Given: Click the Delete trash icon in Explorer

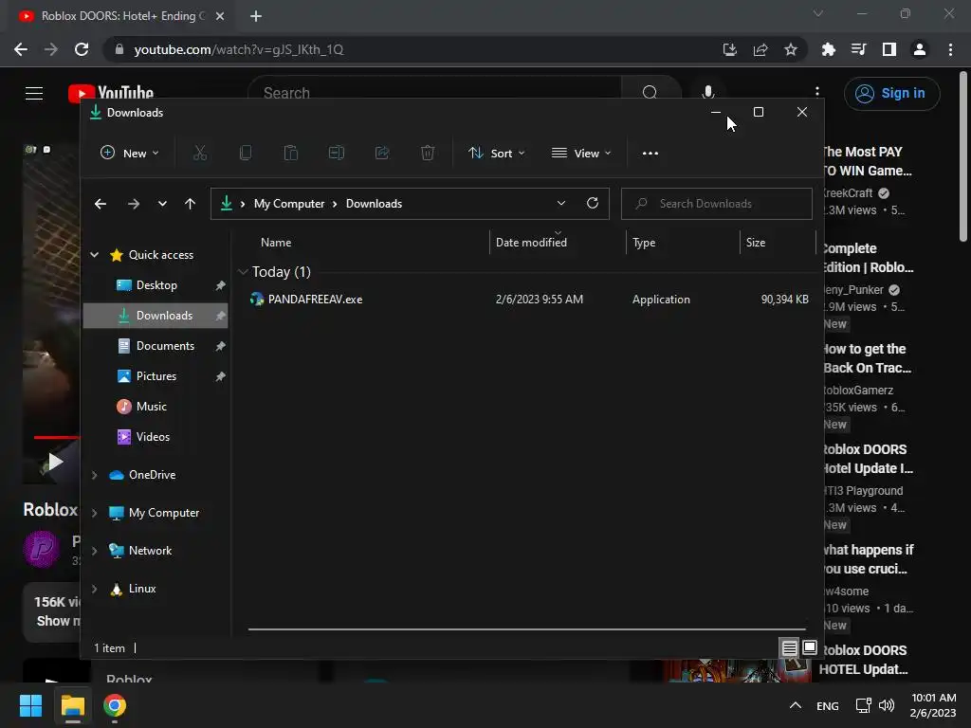Looking at the screenshot, I should 428,153.
